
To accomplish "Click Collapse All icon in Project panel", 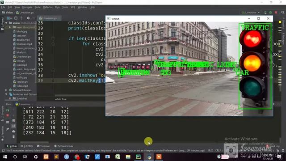I will point(21,18).
